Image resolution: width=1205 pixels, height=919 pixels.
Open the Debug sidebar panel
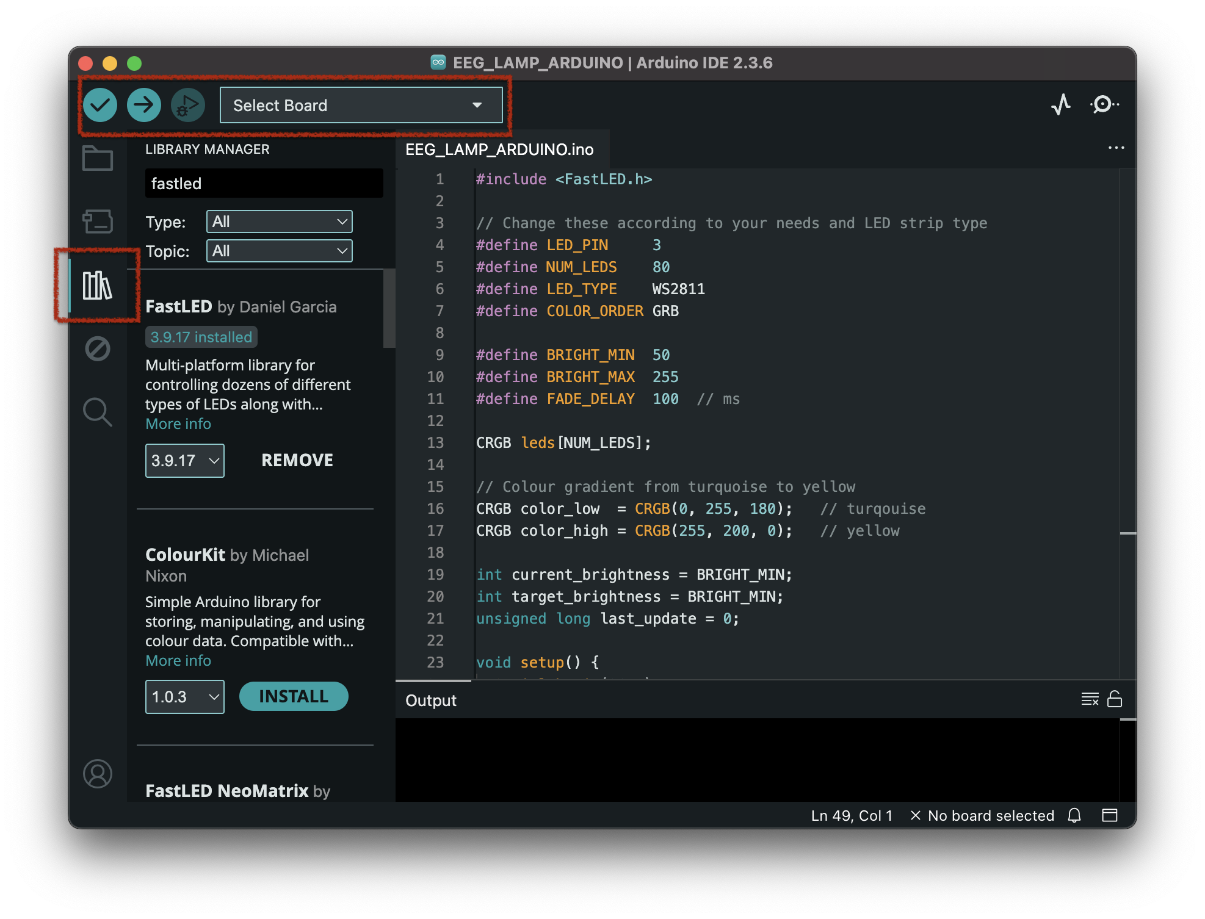click(x=98, y=348)
